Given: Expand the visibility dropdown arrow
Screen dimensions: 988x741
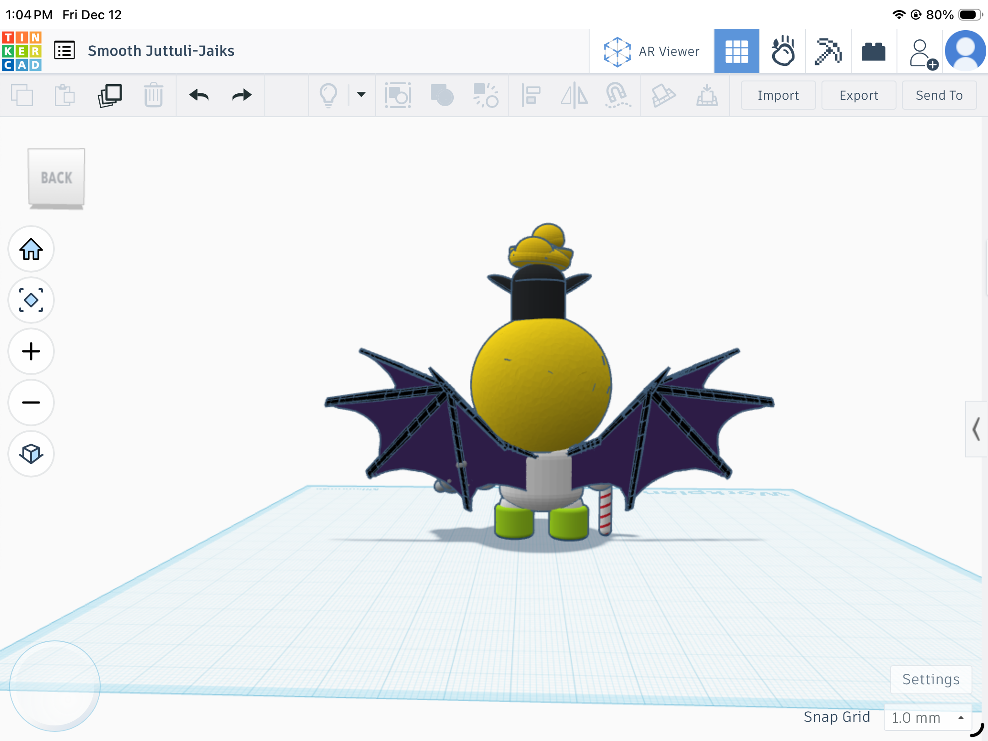Looking at the screenshot, I should (x=361, y=95).
